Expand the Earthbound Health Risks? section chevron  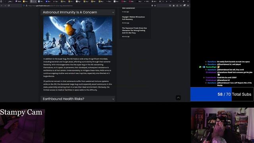(x=113, y=99)
